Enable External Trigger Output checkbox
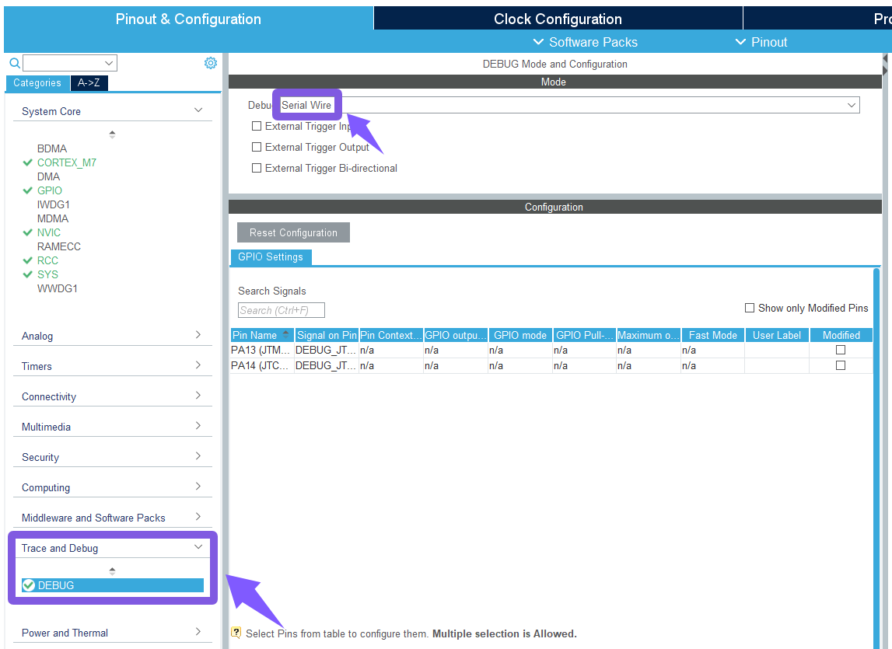The height and width of the screenshot is (649, 892). 257,148
